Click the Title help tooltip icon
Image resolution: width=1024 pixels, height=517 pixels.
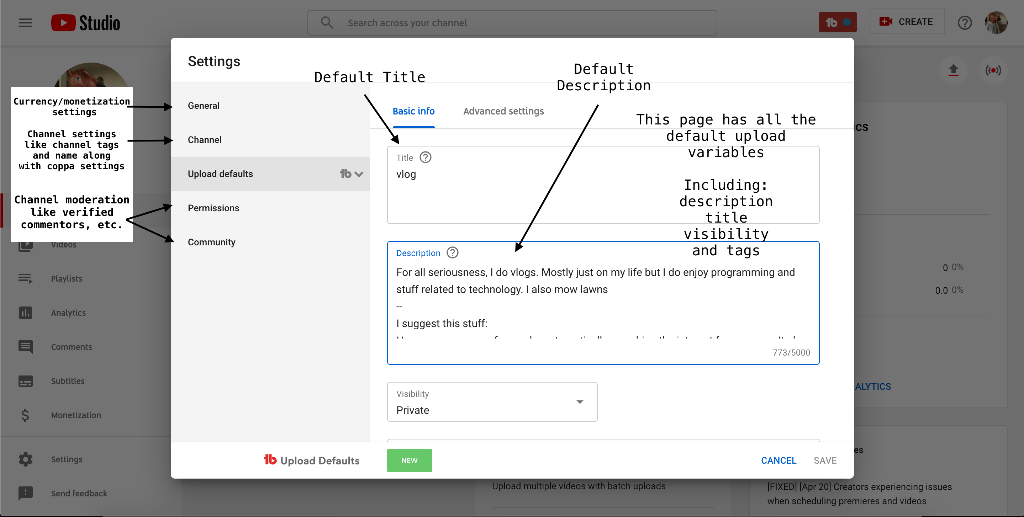coord(425,158)
